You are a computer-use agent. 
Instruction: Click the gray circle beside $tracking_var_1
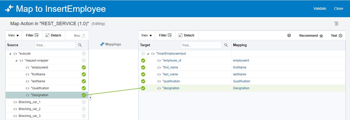84,102
